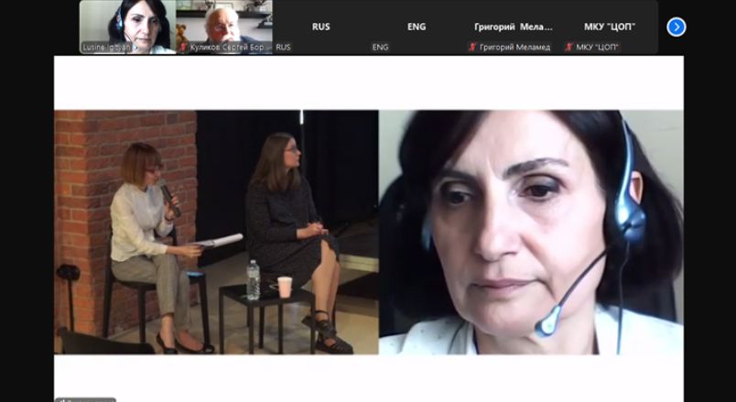Select the large ENG participant tile
Screen dimensions: 736x402
click(x=417, y=27)
